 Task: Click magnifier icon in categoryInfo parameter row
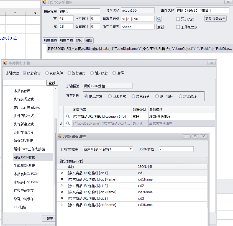tap(68, 117)
